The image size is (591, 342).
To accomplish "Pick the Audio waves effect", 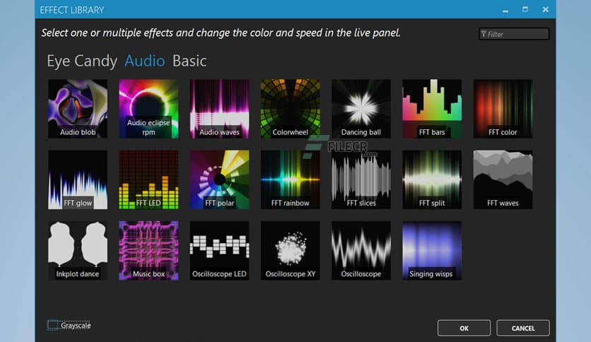I will (x=219, y=108).
